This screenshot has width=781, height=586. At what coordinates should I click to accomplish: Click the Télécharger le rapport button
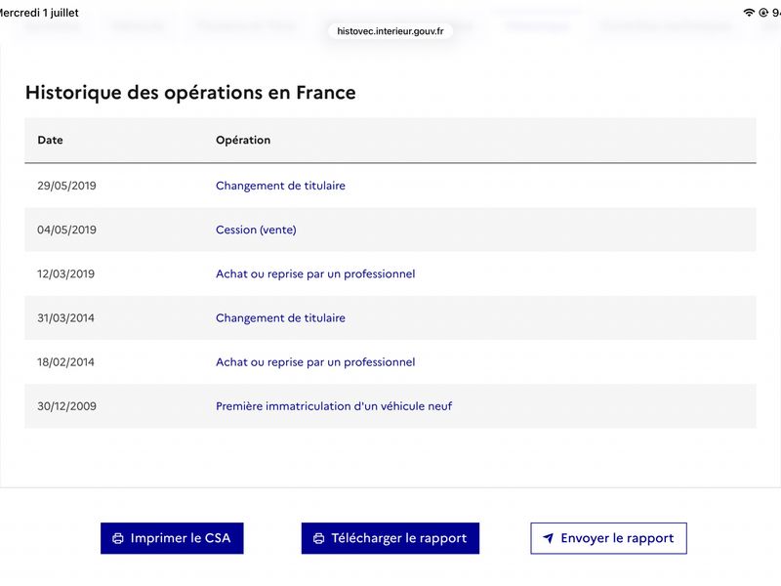click(390, 538)
